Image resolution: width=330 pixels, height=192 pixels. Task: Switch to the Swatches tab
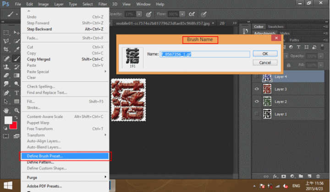pyautogui.click(x=275, y=27)
